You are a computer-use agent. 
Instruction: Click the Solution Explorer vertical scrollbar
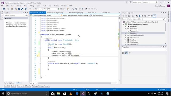(x=166, y=27)
